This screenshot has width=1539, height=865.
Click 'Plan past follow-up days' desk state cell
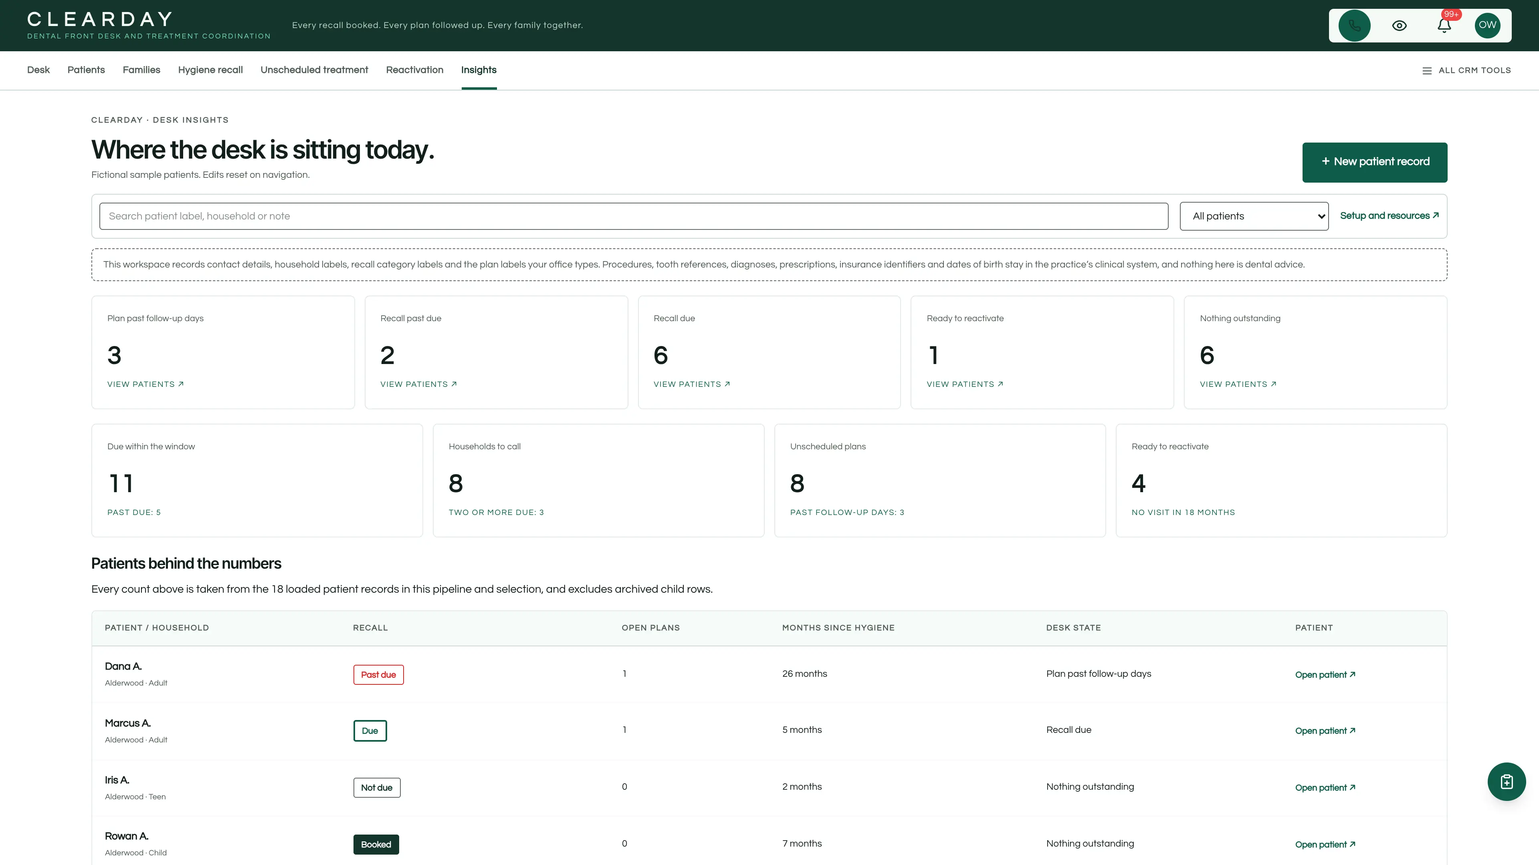(1099, 673)
